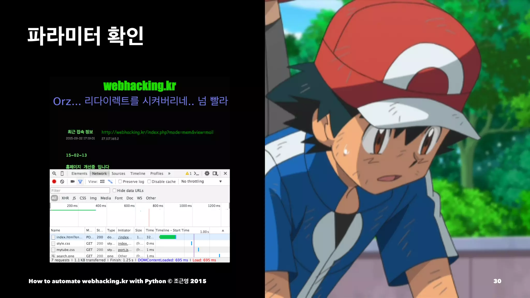Open the No throttling dropdown

(x=201, y=181)
